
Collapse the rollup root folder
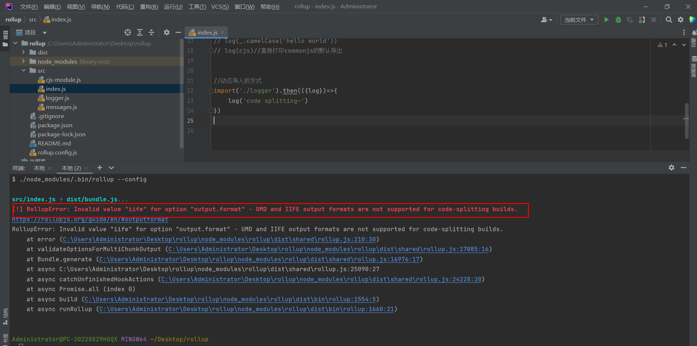tap(15, 43)
